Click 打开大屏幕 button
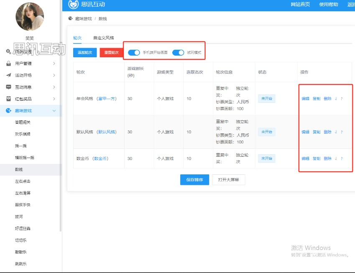 click(x=228, y=180)
